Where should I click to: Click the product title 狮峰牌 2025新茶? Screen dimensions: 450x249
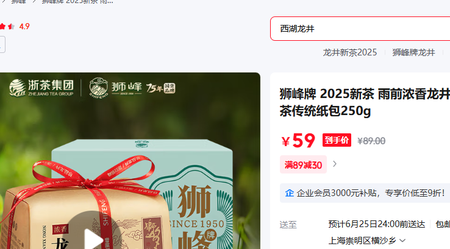[x=365, y=102]
